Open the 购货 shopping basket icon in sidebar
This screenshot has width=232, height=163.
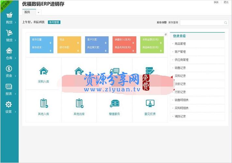tap(9, 15)
